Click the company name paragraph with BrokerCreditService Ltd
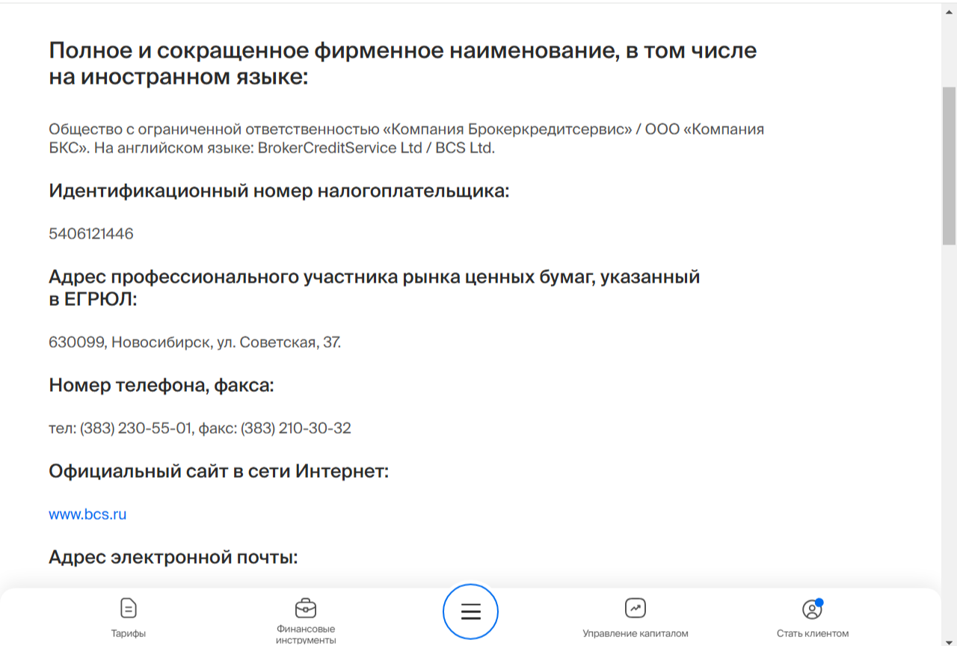957x646 pixels. [x=407, y=138]
